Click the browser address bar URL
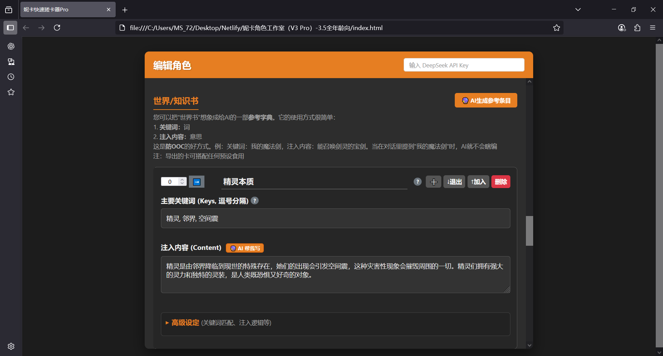The image size is (663, 356). [x=256, y=28]
